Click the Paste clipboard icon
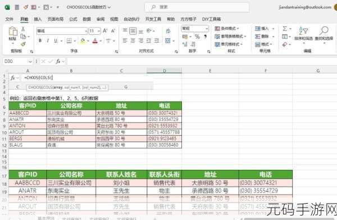 (13, 32)
